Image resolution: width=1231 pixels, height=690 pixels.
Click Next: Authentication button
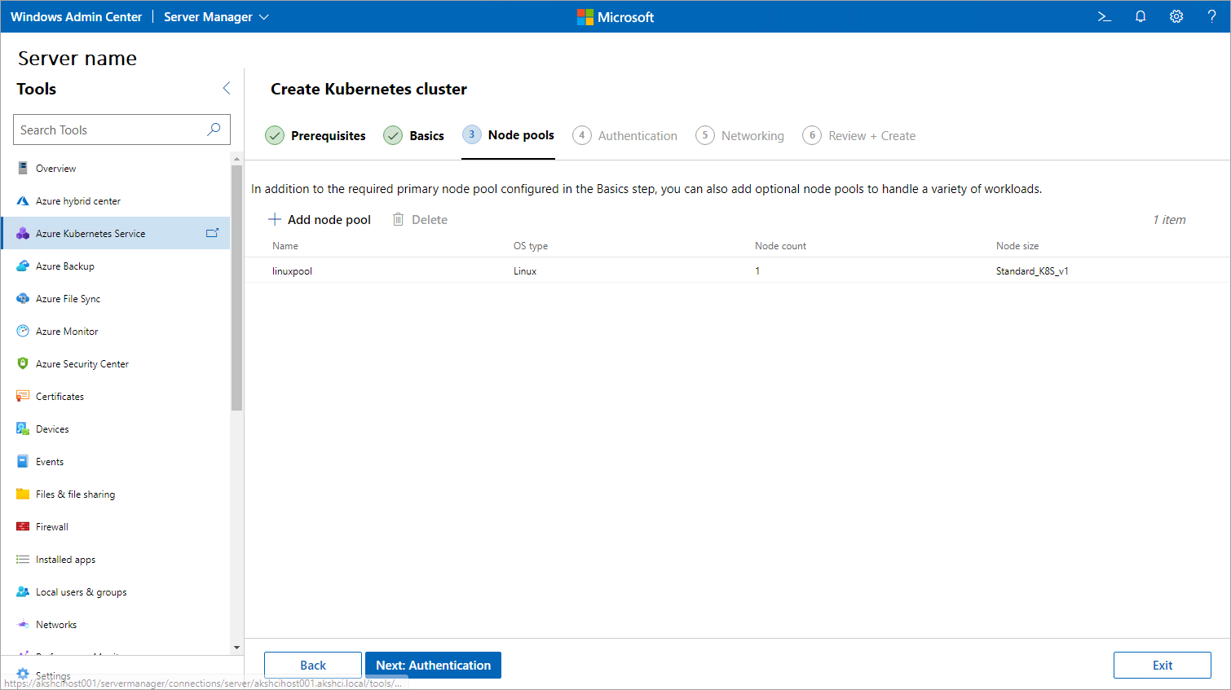pyautogui.click(x=433, y=666)
